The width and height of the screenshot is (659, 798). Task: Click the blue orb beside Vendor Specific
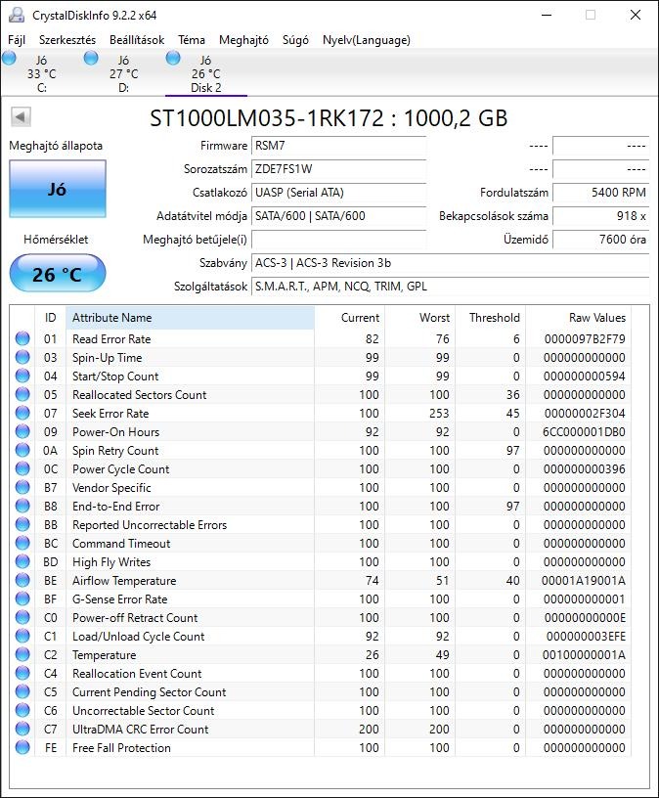22,487
